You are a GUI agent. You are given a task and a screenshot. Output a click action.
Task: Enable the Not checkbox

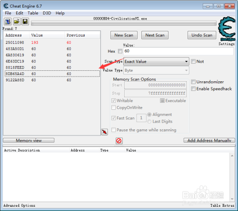(193, 61)
